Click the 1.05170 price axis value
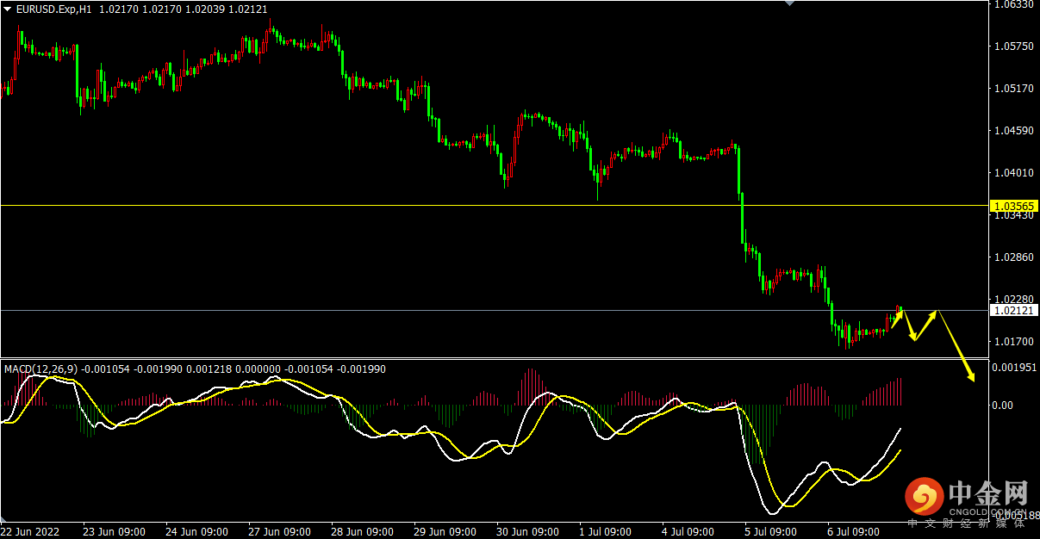This screenshot has width=1040, height=539. coord(1013,88)
